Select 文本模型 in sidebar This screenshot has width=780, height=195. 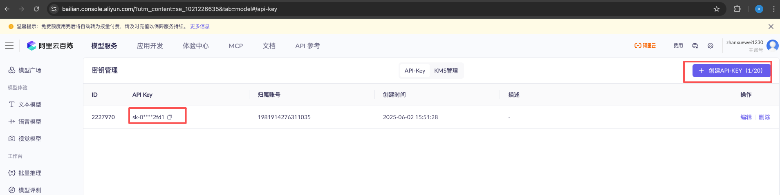(x=29, y=104)
